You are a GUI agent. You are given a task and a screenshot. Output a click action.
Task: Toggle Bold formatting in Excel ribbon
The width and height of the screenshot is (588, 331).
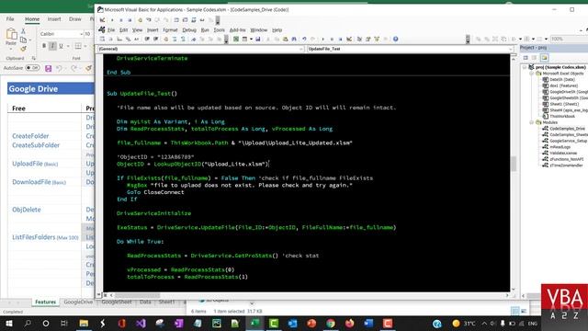pos(44,46)
